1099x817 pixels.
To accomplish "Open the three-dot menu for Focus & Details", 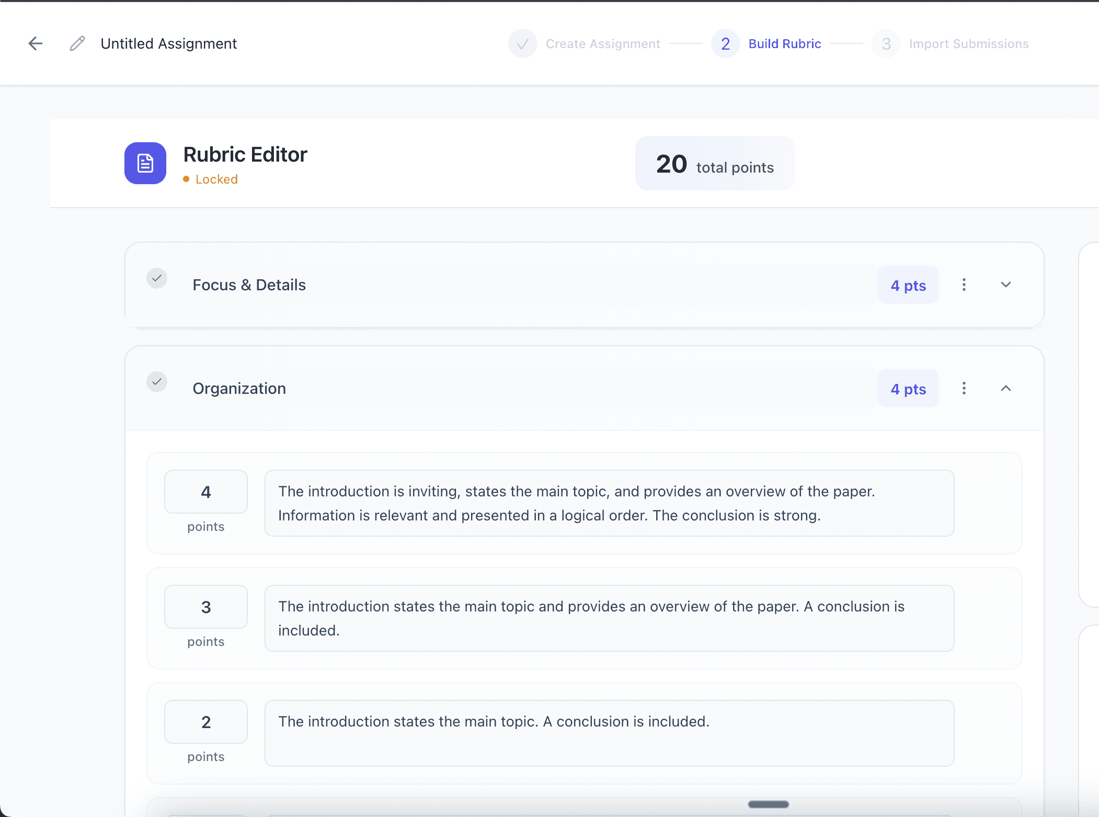I will pos(964,285).
